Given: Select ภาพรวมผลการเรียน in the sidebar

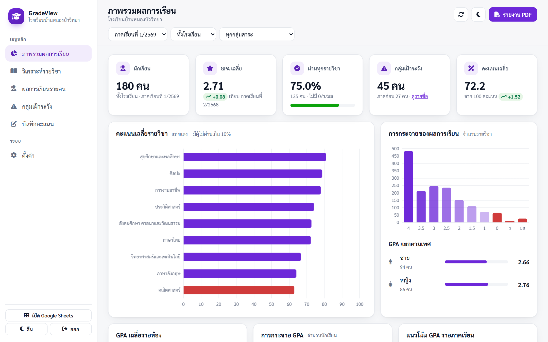Looking at the screenshot, I should (x=48, y=53).
